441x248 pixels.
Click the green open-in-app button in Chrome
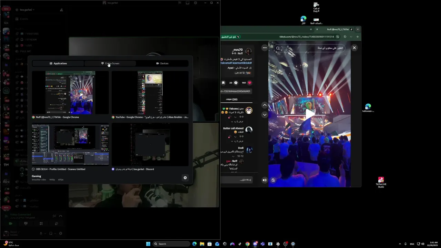231,37
